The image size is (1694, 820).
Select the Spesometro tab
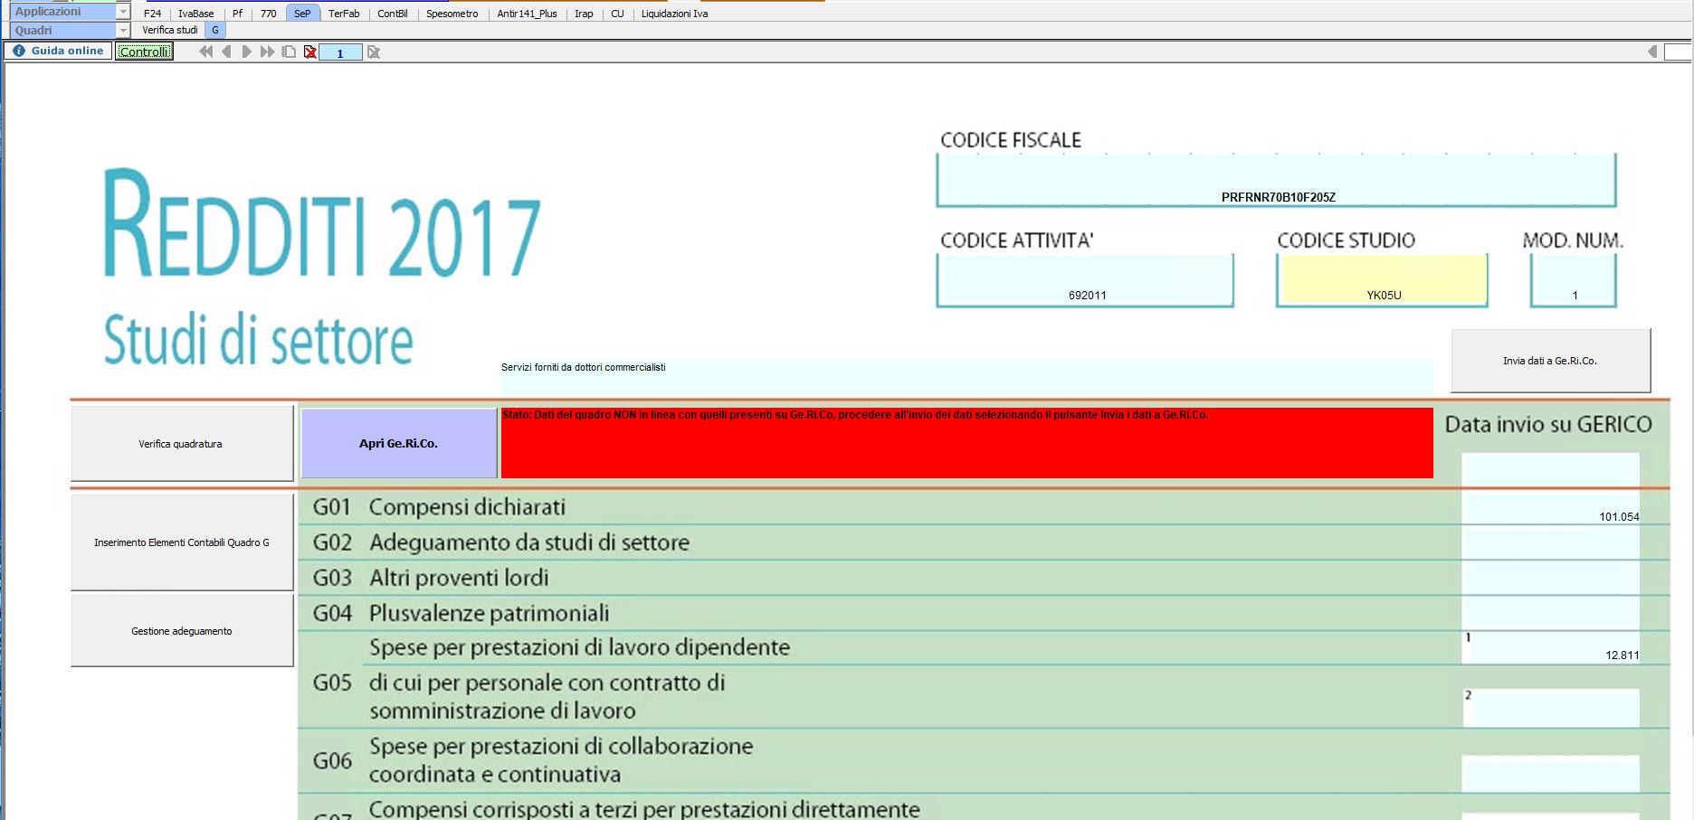pyautogui.click(x=452, y=14)
